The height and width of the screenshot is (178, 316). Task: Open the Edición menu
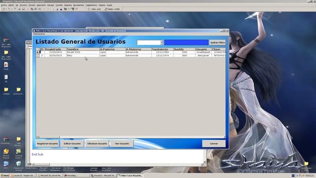click(11, 5)
